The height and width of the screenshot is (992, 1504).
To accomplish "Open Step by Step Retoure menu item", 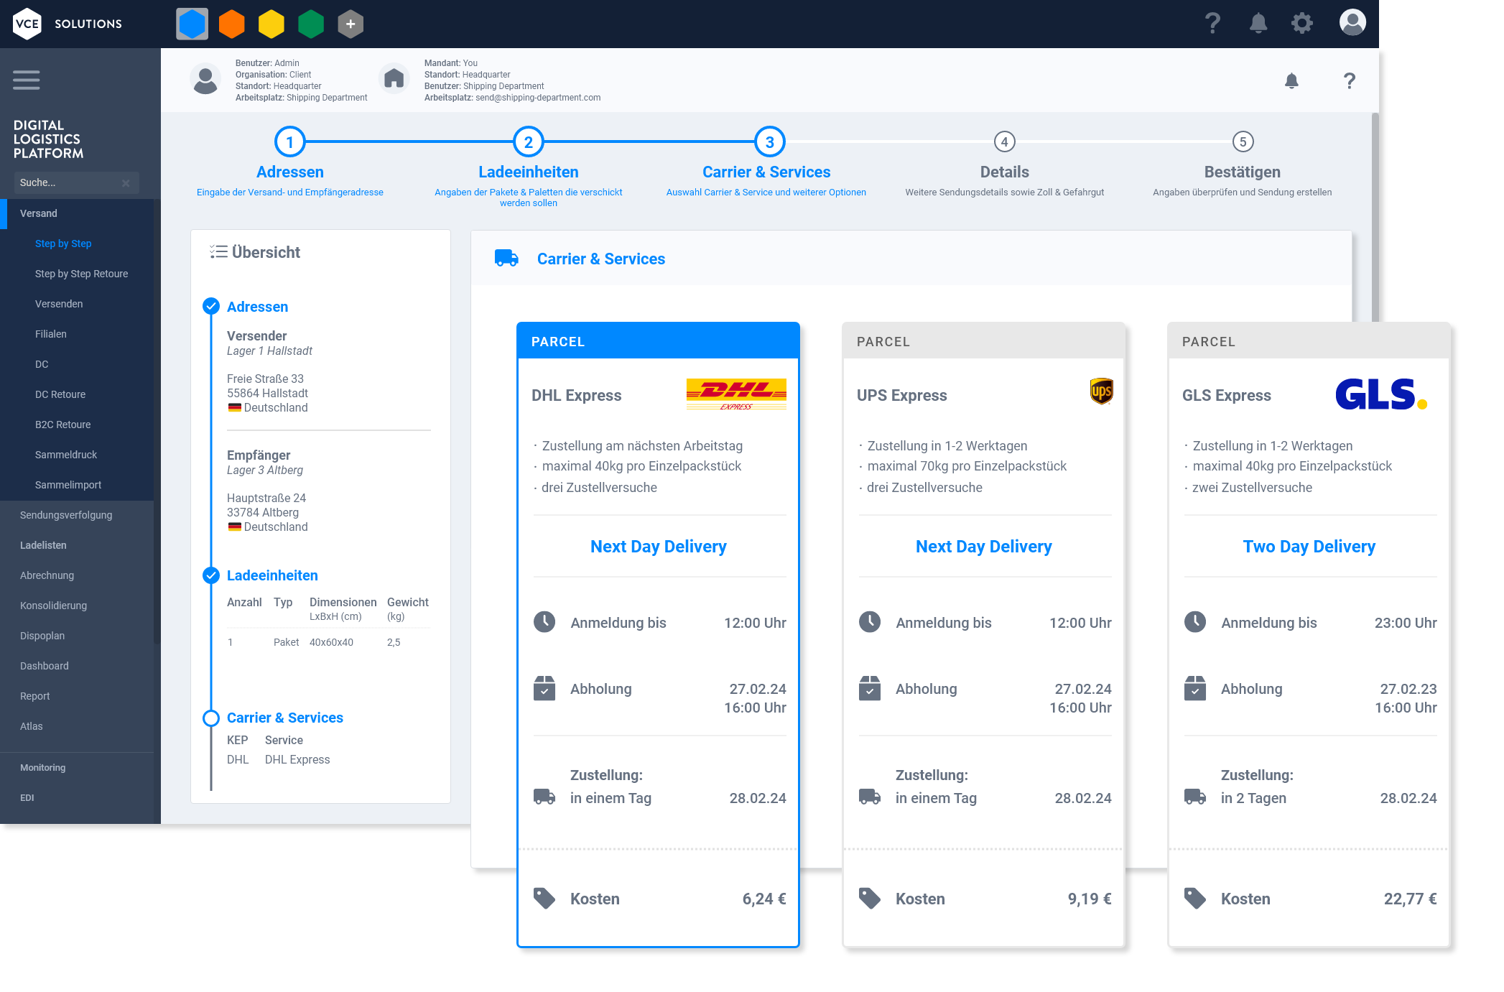I will pos(81,274).
